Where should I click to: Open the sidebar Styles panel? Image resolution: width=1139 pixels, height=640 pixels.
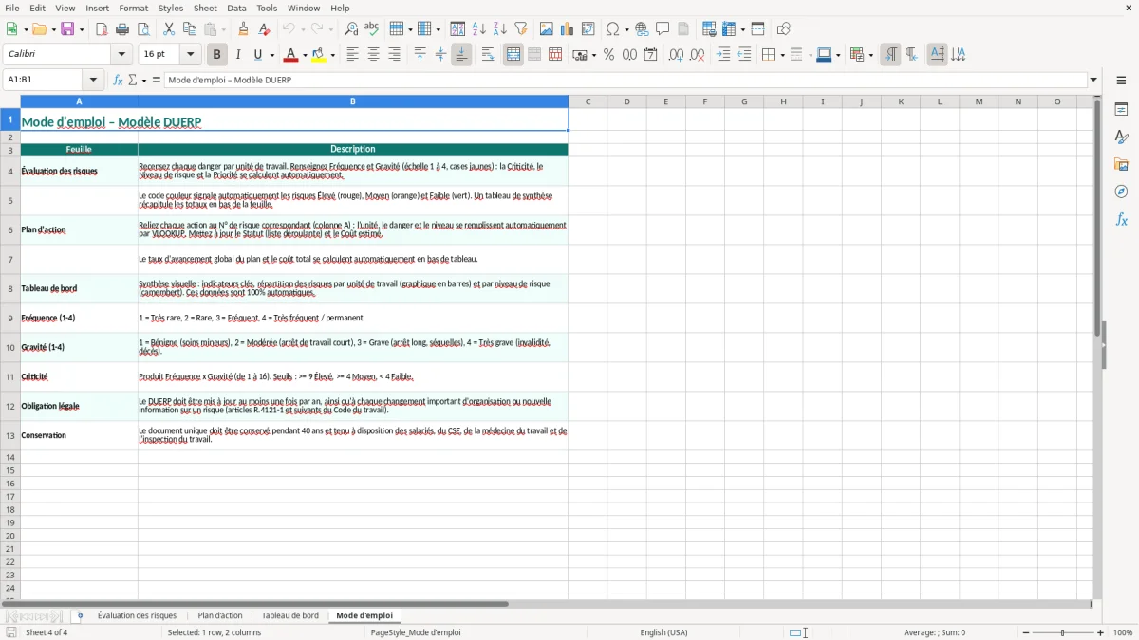pos(1121,137)
